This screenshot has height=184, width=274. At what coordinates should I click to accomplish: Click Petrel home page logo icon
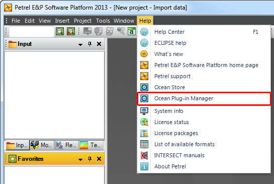pos(144,65)
